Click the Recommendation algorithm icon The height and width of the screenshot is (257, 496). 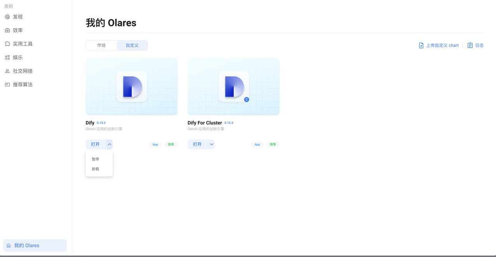tap(7, 85)
